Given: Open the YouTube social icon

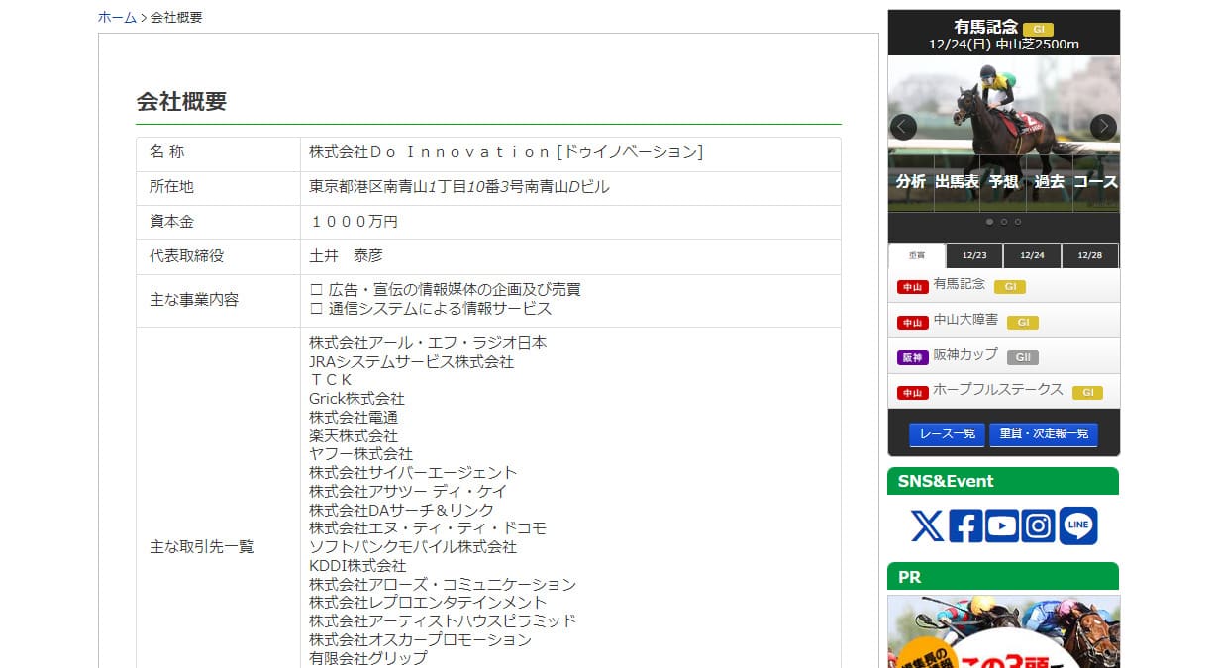Looking at the screenshot, I should [1002, 525].
